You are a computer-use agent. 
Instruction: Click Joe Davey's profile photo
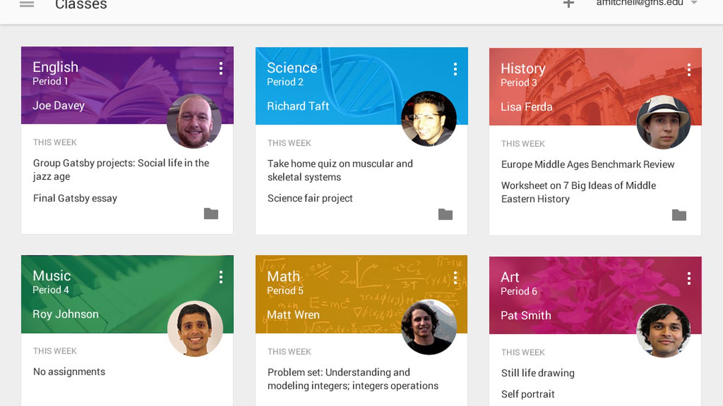click(x=194, y=121)
